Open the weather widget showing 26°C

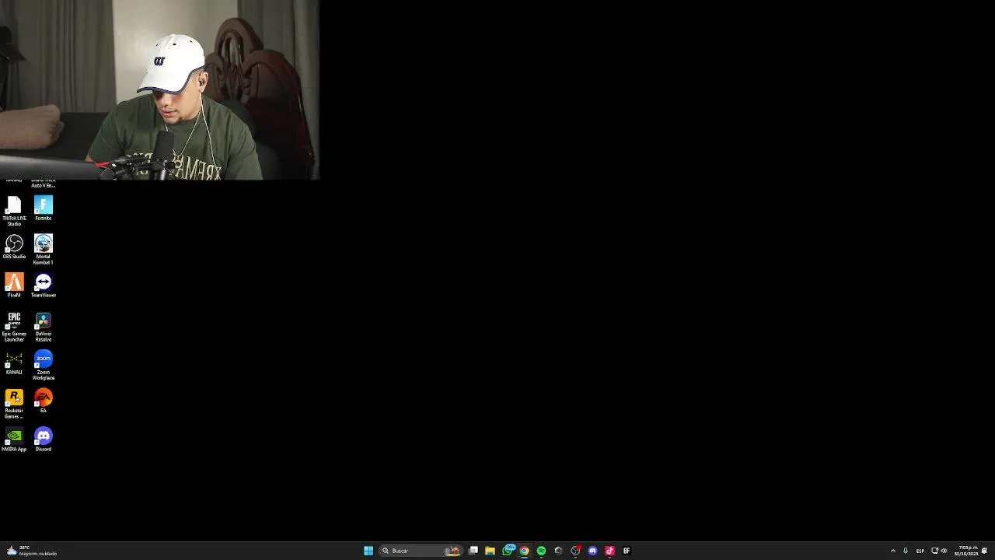(x=31, y=551)
